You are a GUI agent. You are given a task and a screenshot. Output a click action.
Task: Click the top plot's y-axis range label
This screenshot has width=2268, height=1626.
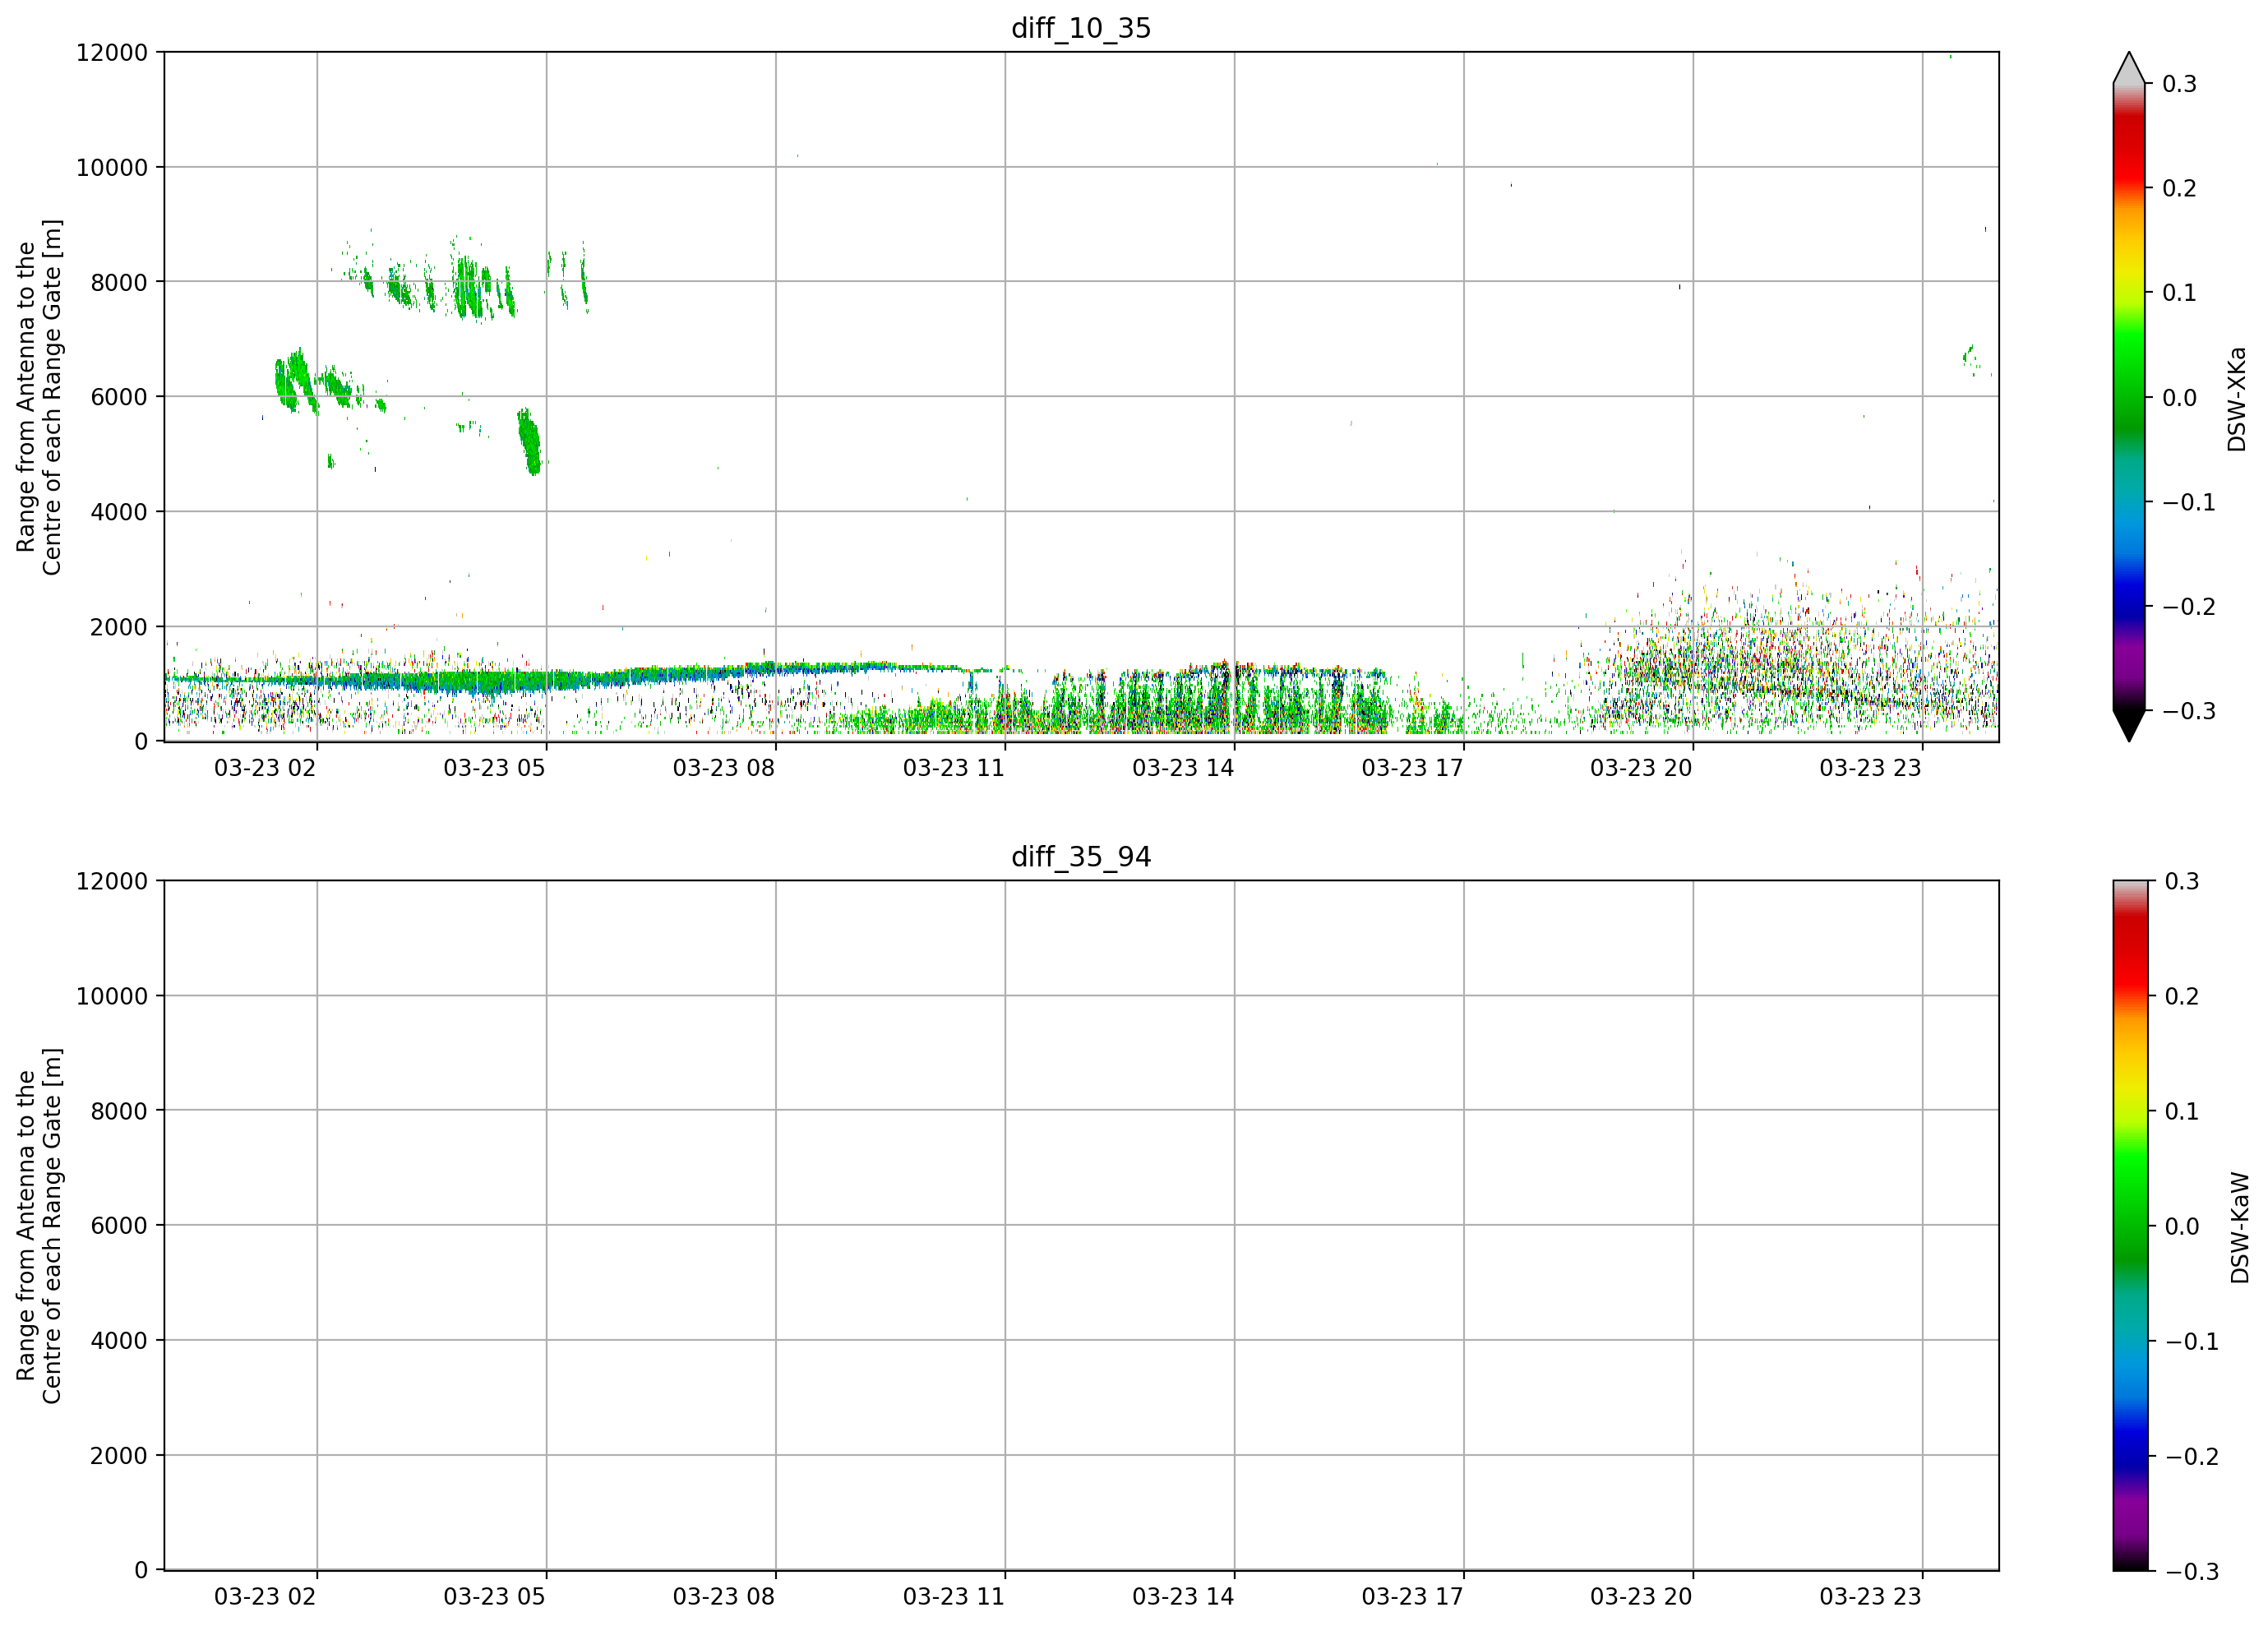click(39, 397)
